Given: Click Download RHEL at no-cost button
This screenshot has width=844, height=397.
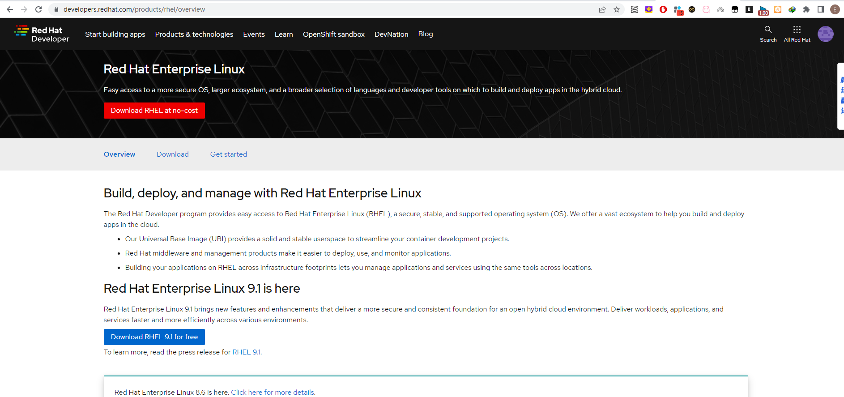Looking at the screenshot, I should click(154, 111).
